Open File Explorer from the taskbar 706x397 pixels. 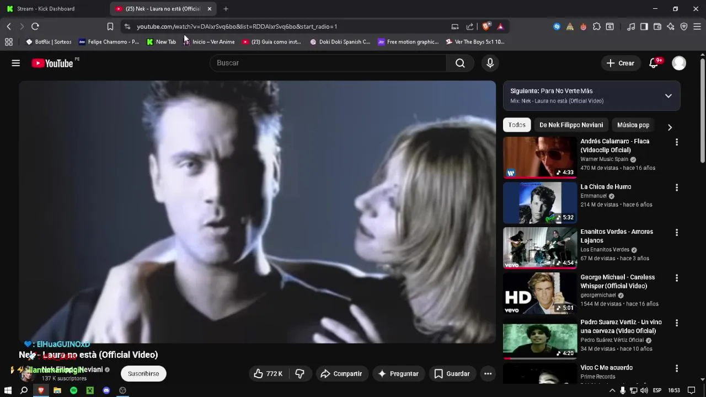(x=57, y=390)
